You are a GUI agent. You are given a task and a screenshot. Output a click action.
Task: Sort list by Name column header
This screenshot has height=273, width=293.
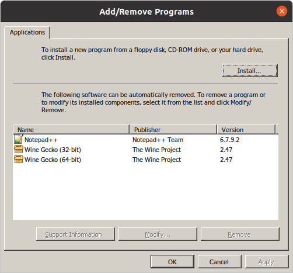[x=71, y=130]
